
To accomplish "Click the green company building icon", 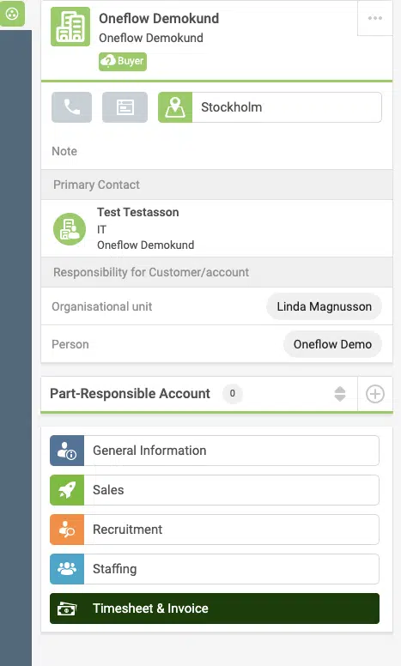I will [x=70, y=27].
